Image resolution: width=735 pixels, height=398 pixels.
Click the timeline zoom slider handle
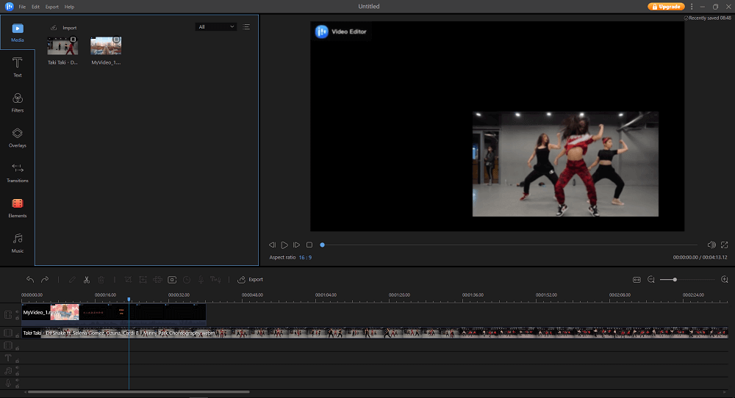675,280
